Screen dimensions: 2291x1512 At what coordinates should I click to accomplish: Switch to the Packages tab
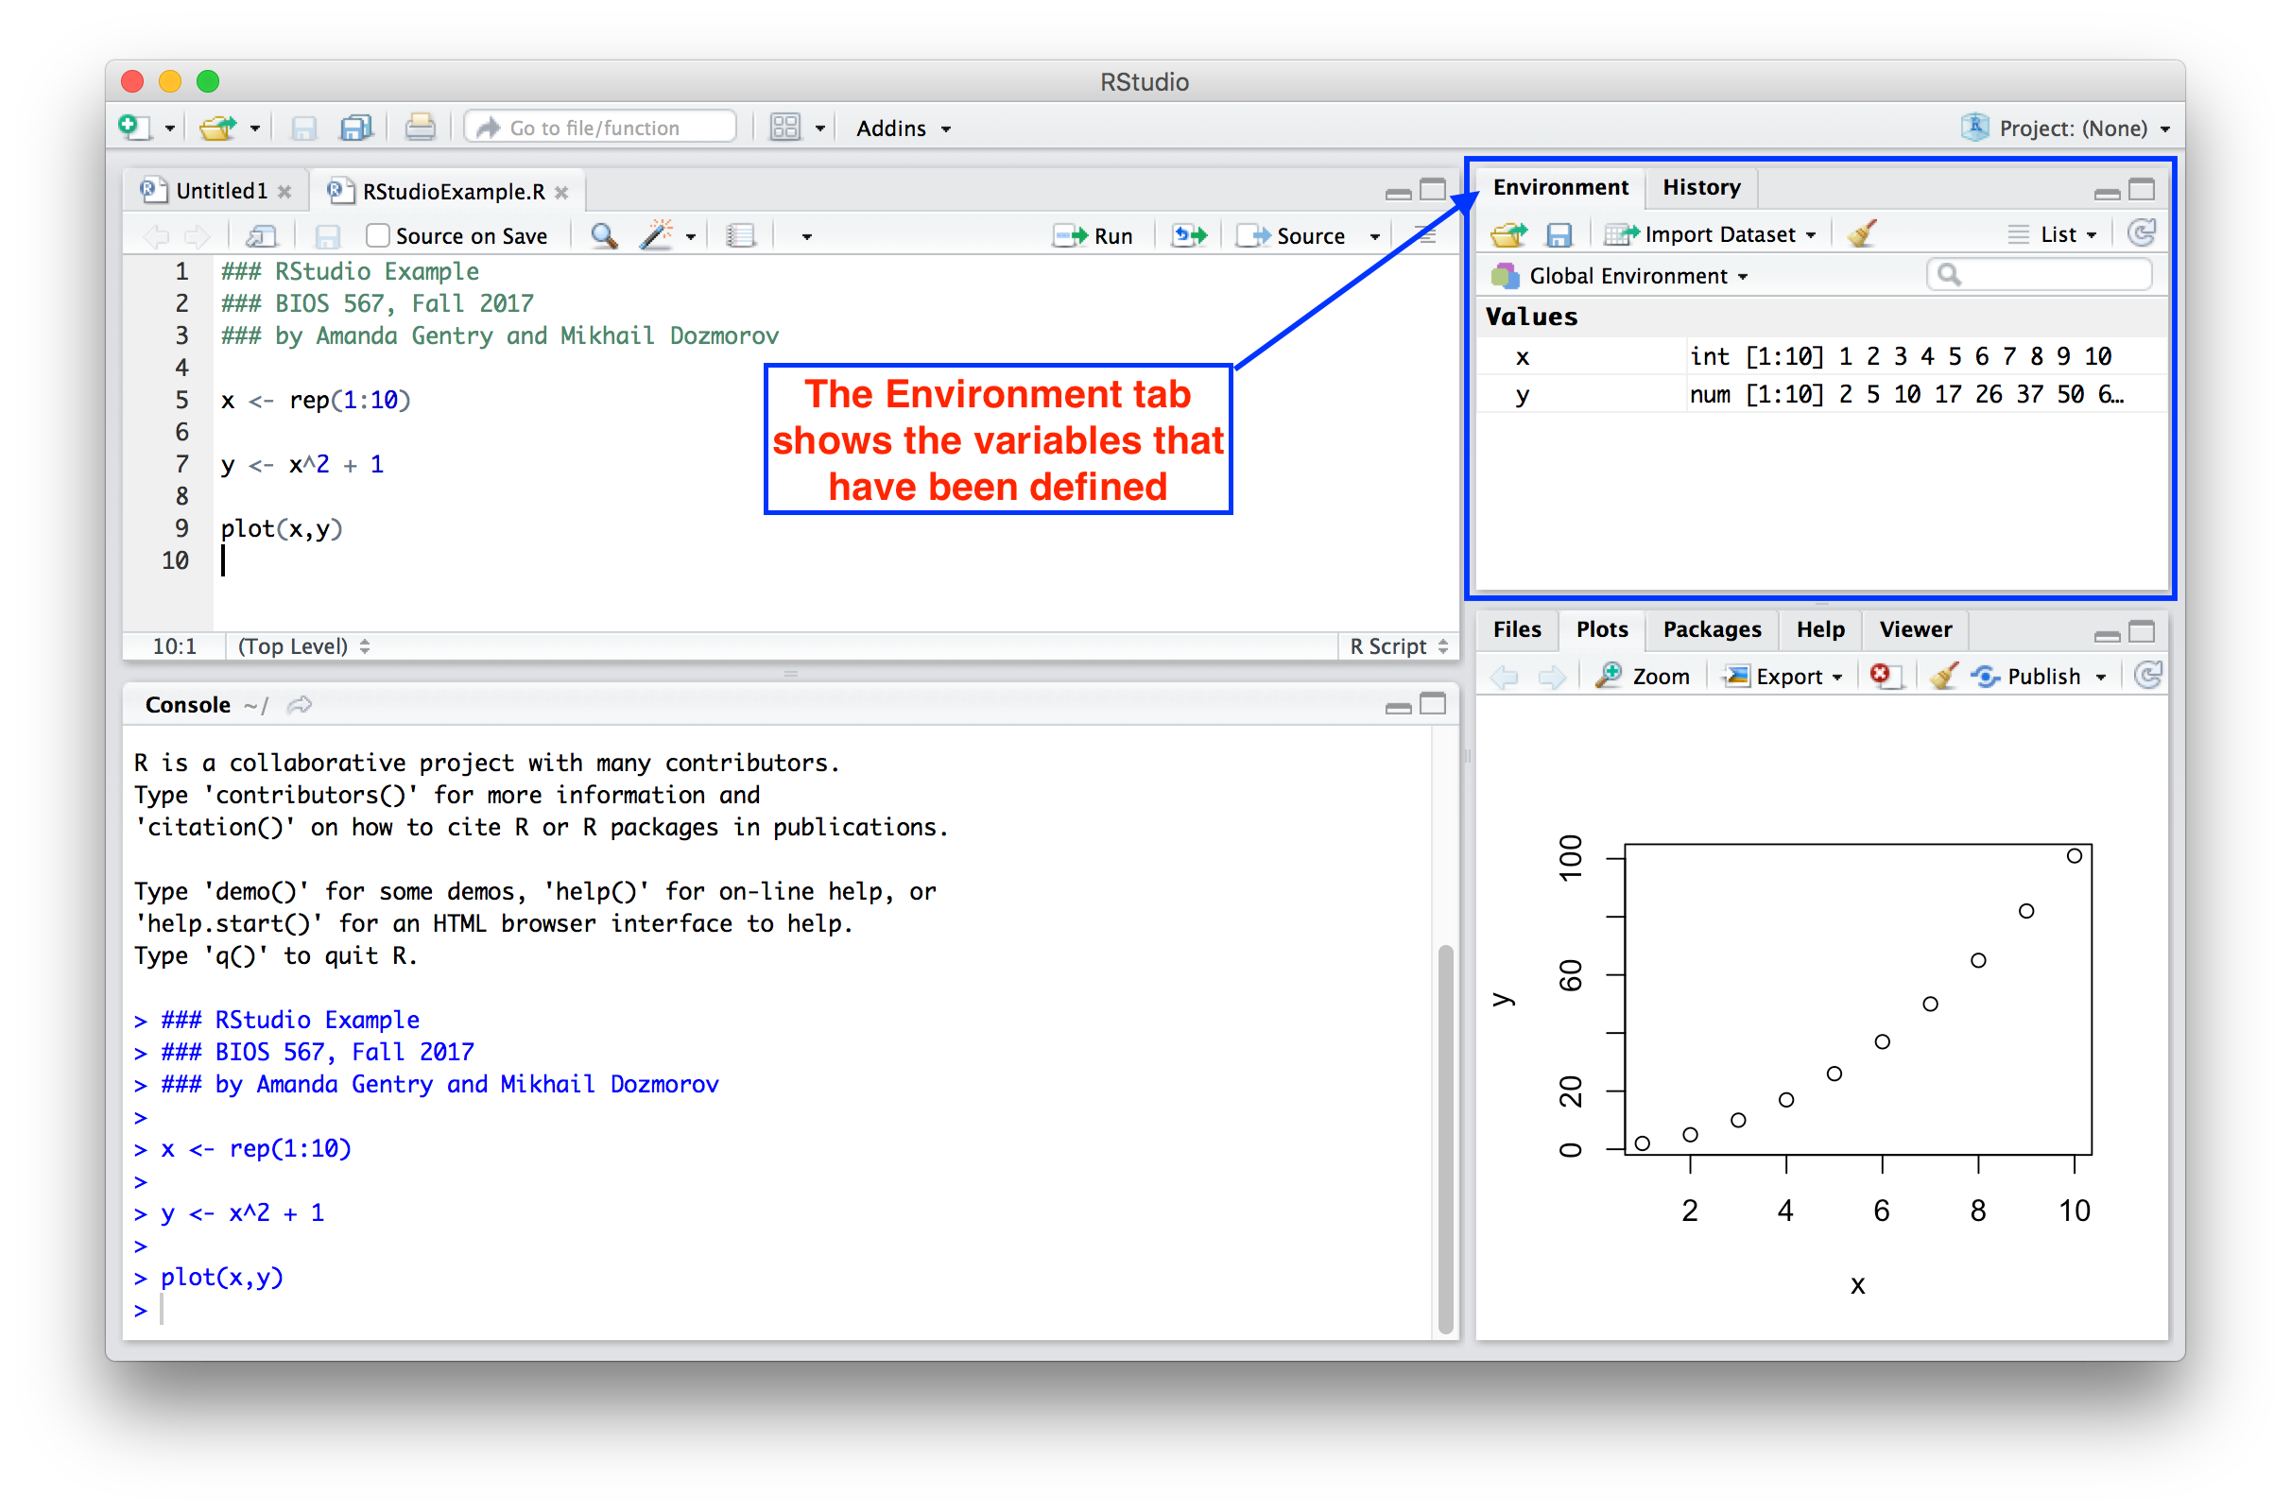coord(1712,629)
